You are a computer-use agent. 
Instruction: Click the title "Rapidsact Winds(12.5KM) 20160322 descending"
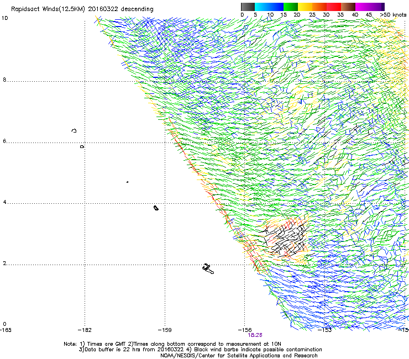click(82, 9)
